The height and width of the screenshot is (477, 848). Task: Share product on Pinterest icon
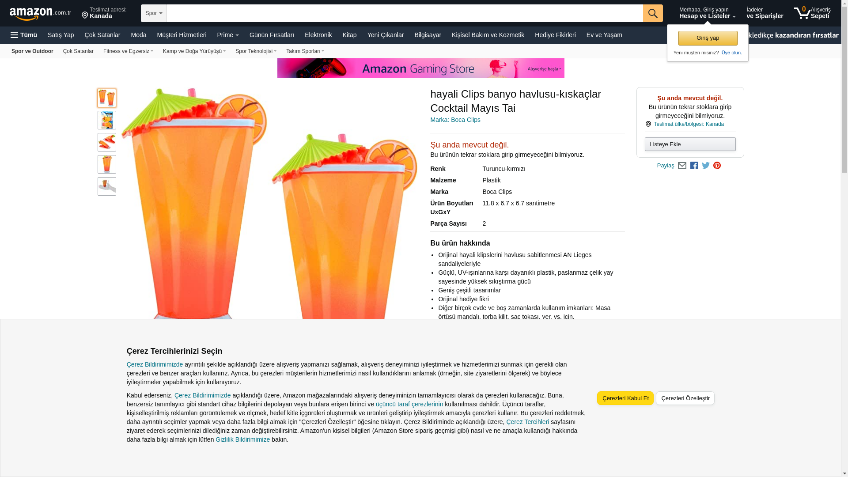tap(717, 166)
